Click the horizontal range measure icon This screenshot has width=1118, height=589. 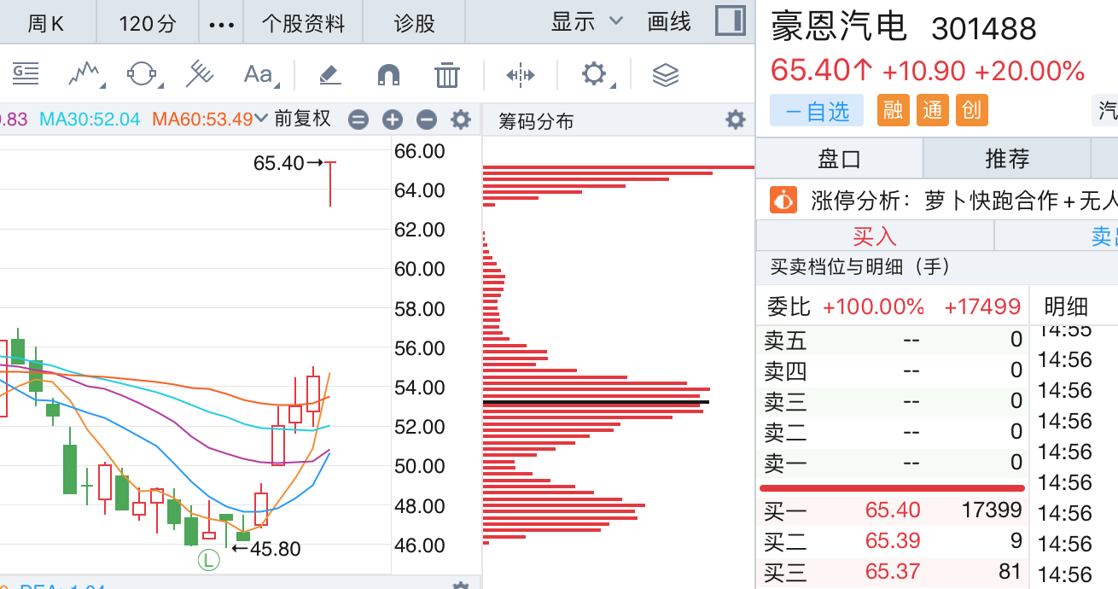tap(520, 75)
